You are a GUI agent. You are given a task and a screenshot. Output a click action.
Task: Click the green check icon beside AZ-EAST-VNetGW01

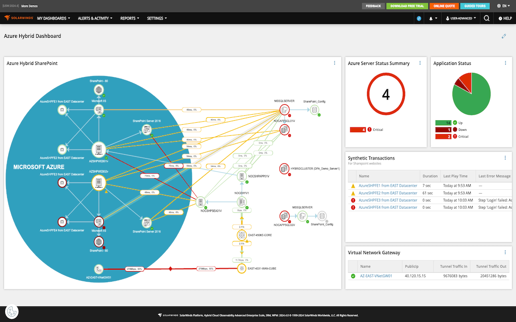click(352, 276)
